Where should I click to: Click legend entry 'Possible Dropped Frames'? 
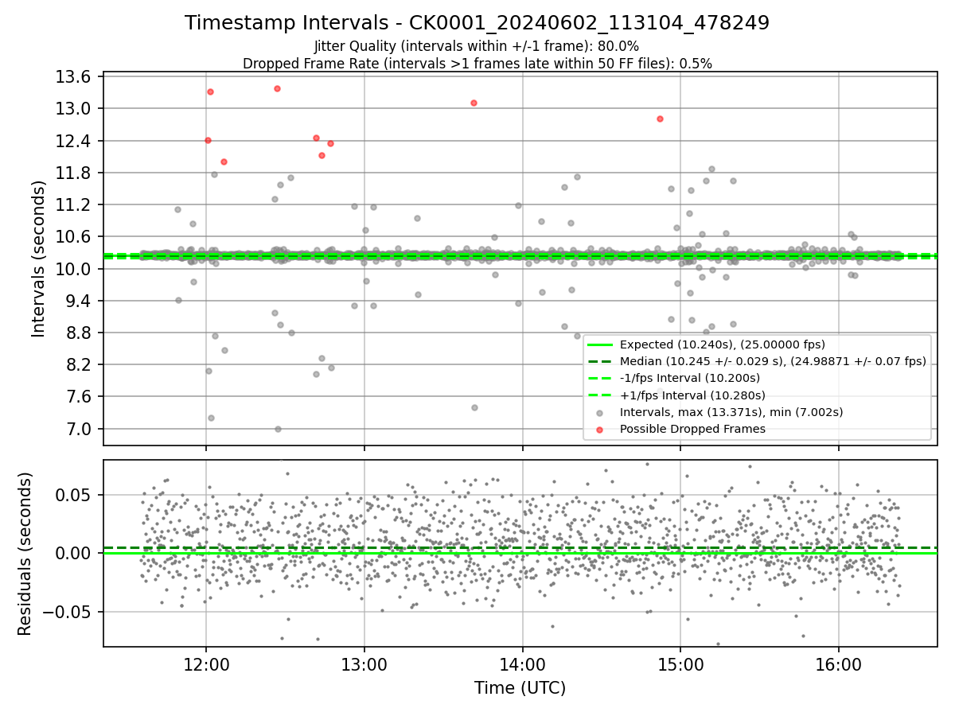(692, 429)
